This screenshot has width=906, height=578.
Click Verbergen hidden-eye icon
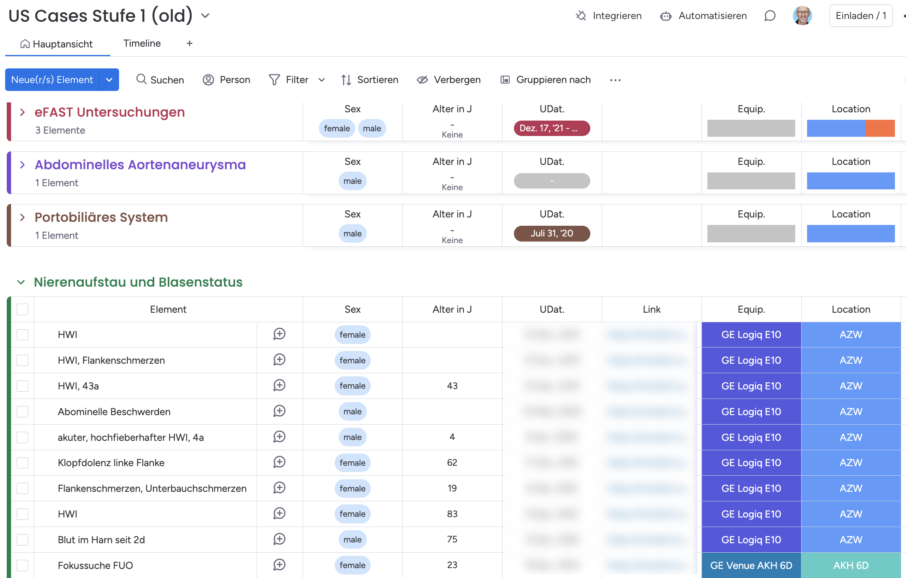pos(422,80)
